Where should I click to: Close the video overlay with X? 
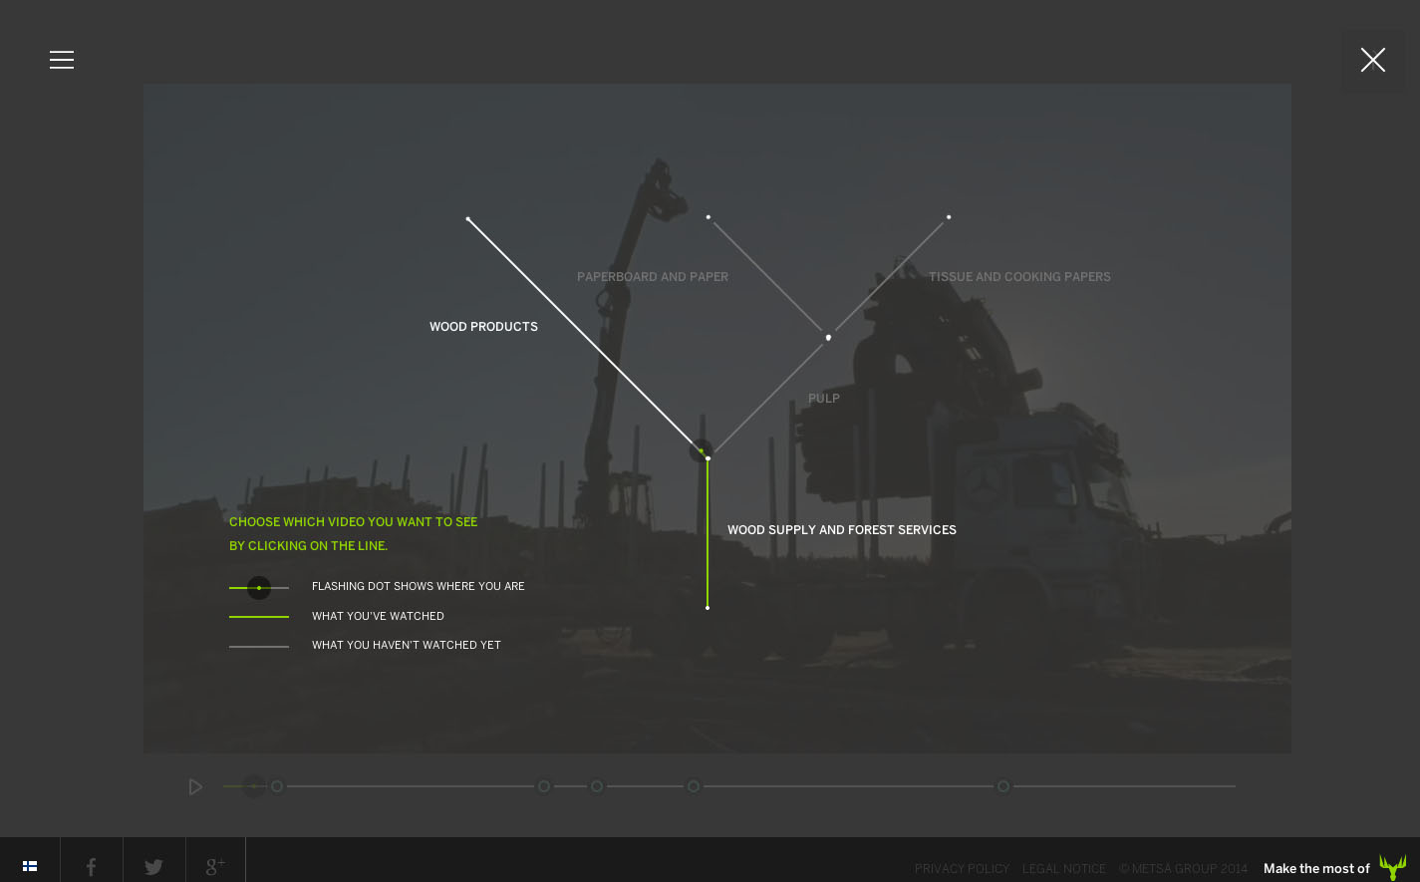(1372, 61)
